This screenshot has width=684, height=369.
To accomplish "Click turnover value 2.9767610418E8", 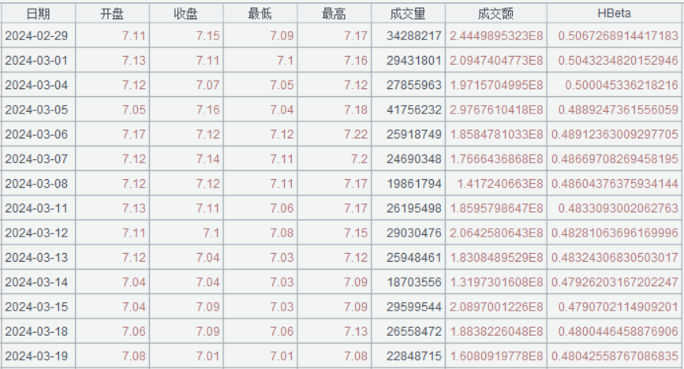I will tap(496, 110).
